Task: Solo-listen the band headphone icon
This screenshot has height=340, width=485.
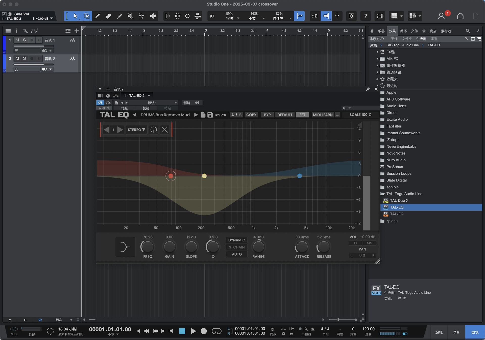Action: (x=154, y=130)
